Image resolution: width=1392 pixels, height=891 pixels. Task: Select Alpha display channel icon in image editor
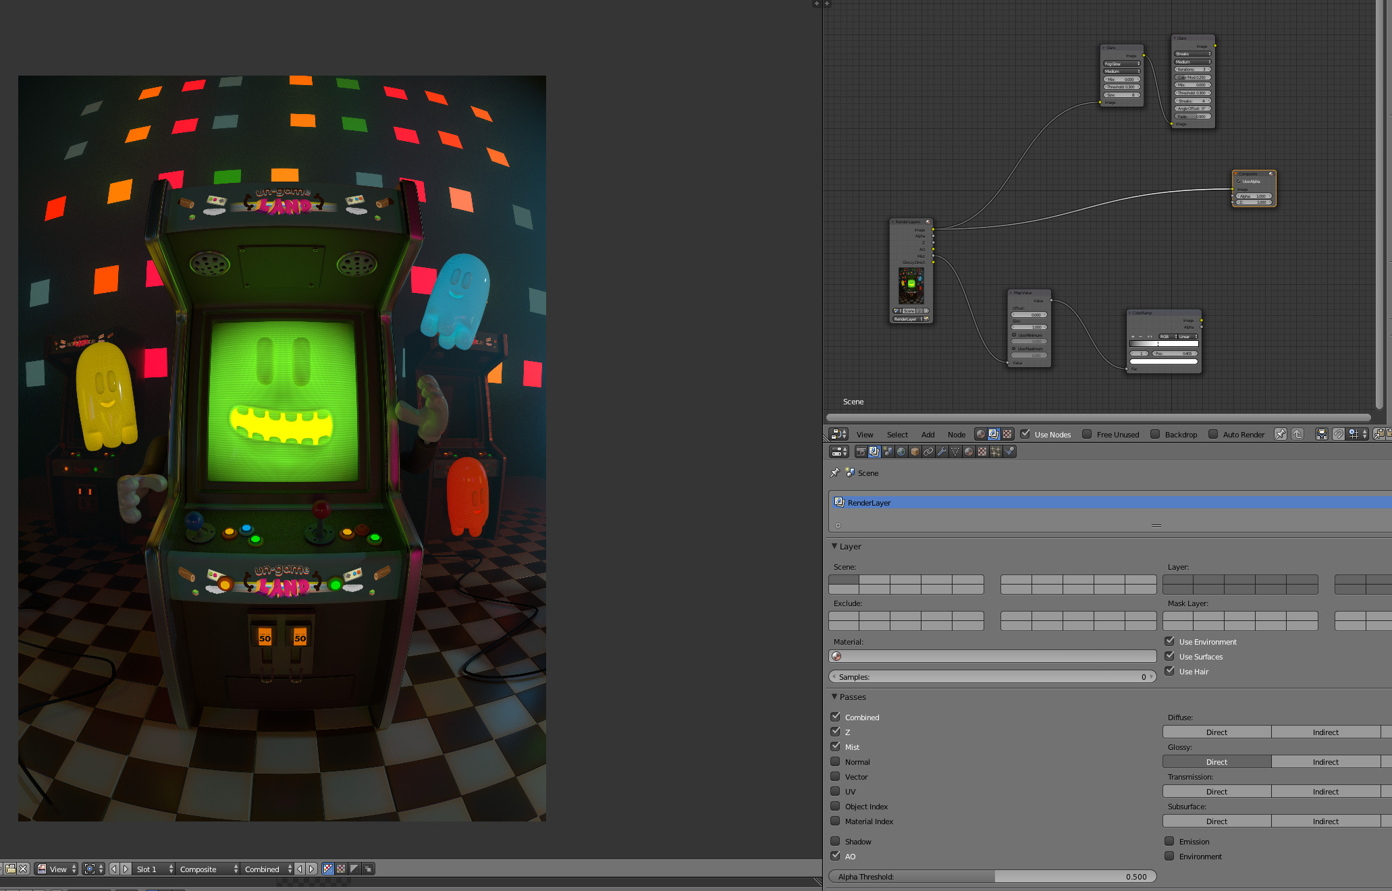click(x=354, y=869)
